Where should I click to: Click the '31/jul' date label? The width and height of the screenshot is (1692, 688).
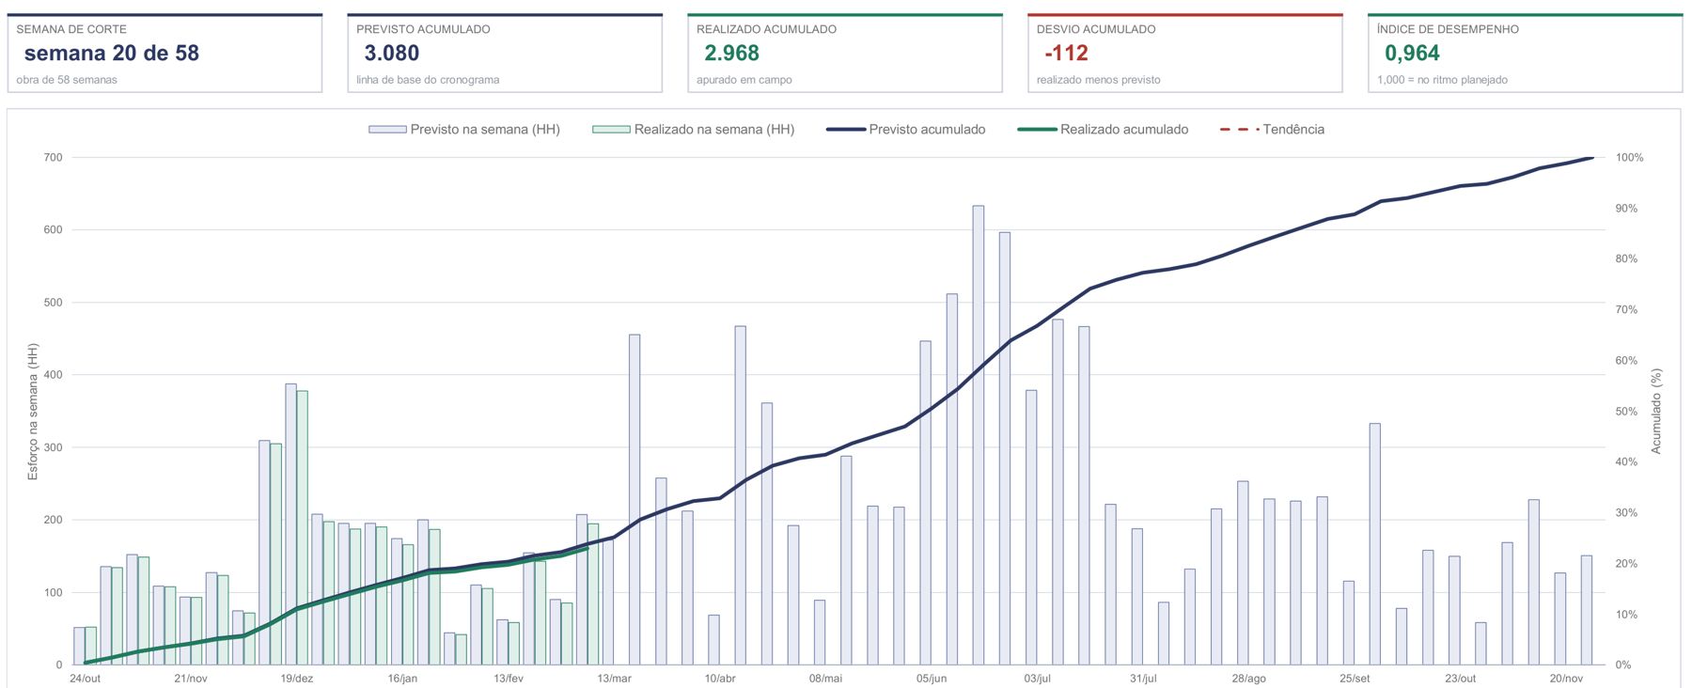tap(1143, 679)
